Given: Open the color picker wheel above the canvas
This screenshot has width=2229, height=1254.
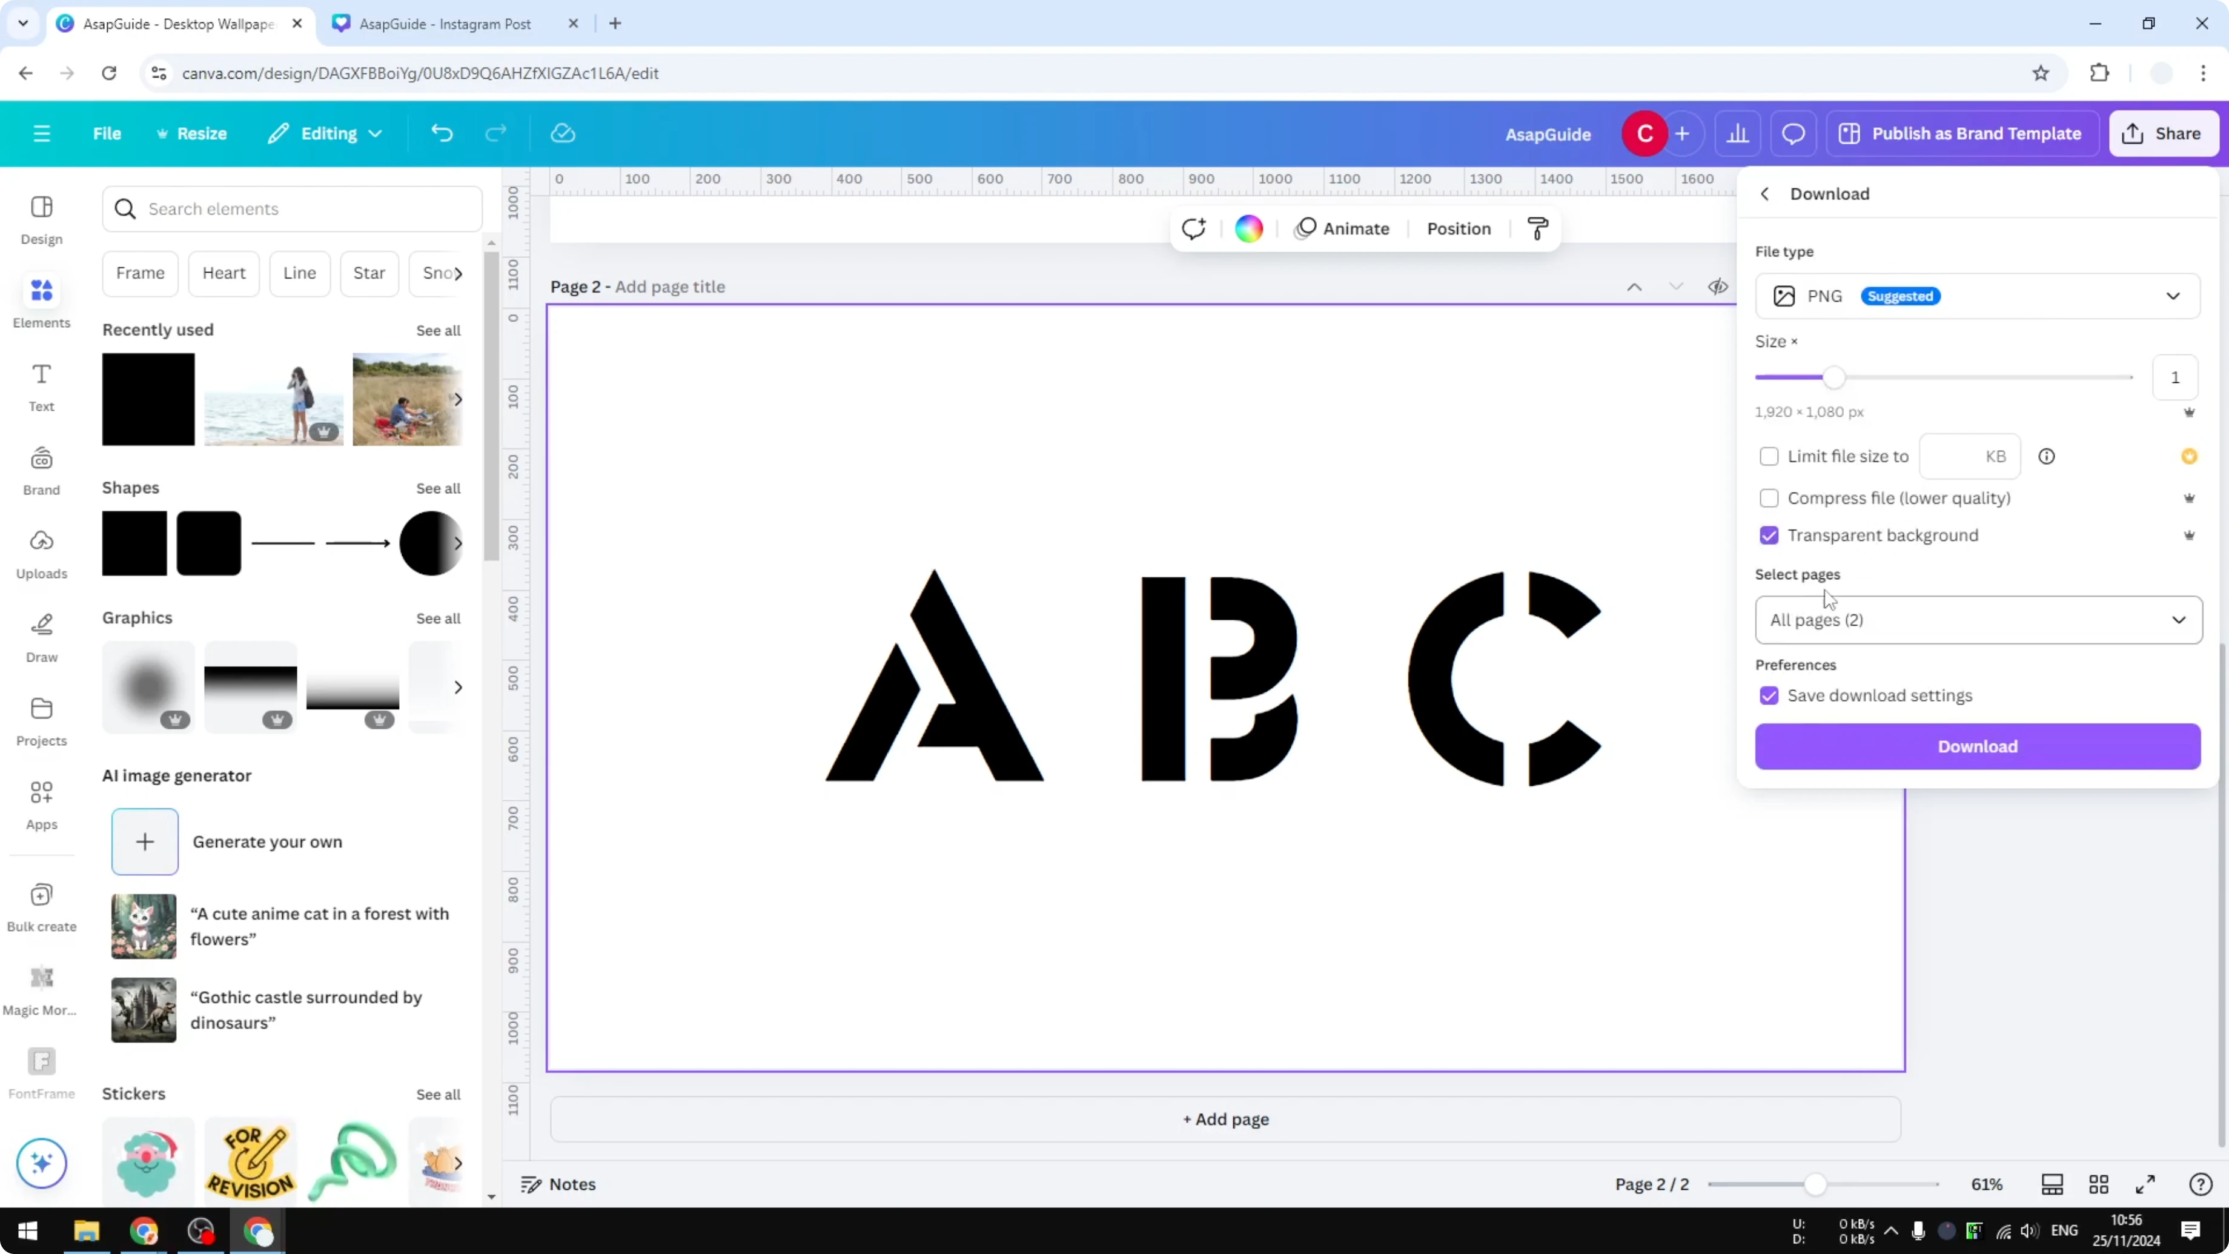Looking at the screenshot, I should 1248,228.
